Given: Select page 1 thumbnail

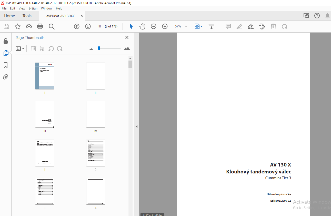Looking at the screenshot, I should pyautogui.click(x=45, y=153).
